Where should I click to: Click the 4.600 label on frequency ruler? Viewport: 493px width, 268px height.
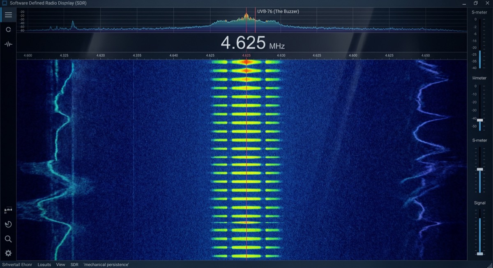click(28, 55)
